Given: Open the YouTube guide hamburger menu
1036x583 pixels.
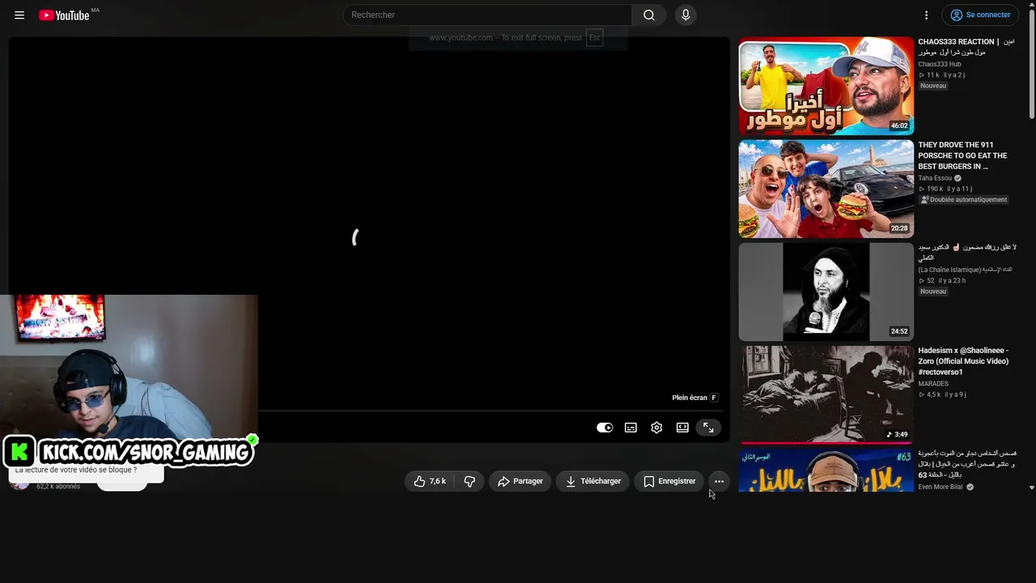Looking at the screenshot, I should [x=19, y=15].
